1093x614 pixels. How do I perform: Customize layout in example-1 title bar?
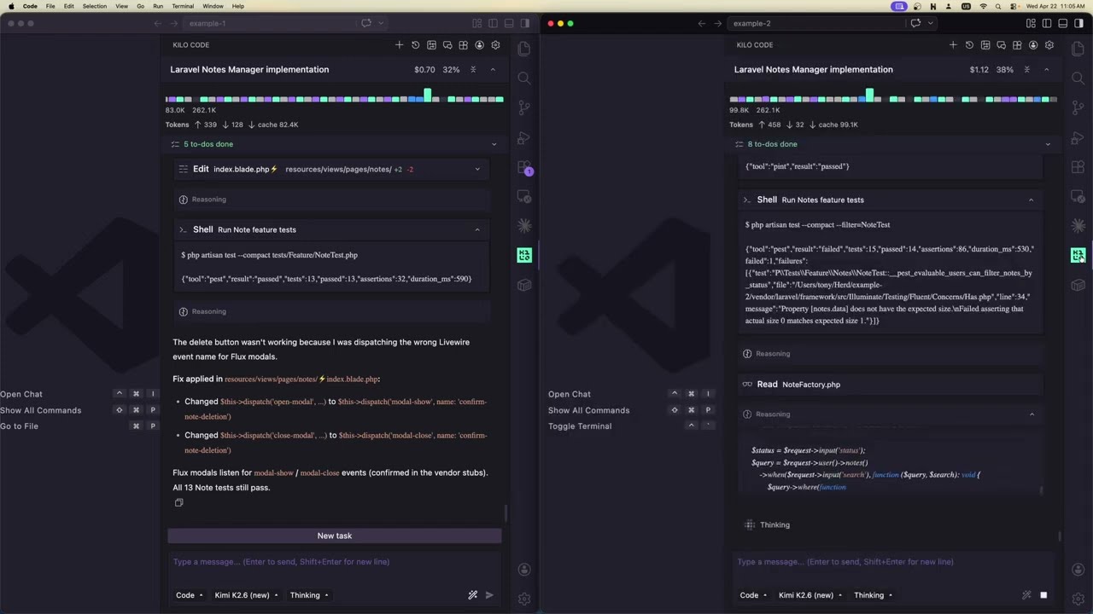pos(476,23)
